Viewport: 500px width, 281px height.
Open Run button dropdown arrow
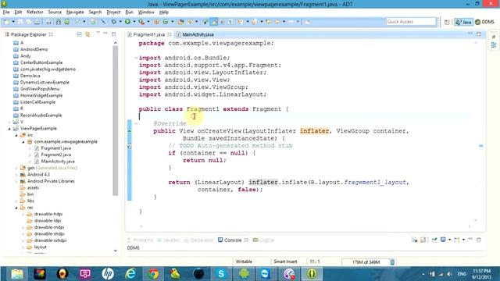point(134,22)
